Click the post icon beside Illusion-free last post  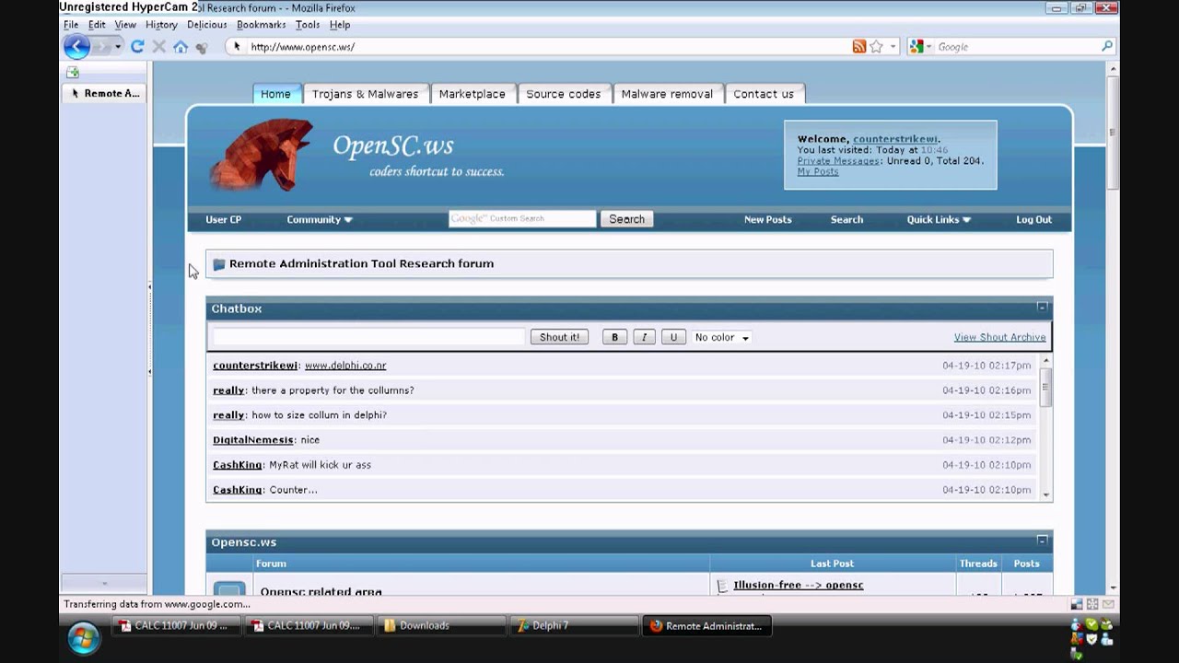click(x=723, y=586)
